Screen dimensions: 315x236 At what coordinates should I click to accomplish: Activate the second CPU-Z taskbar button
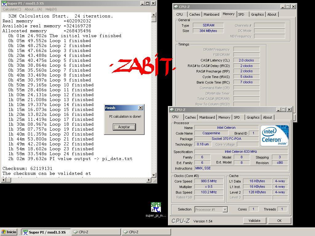[146, 232]
